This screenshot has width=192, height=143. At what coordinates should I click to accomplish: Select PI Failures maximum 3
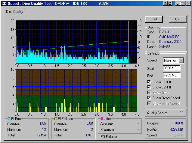pos(92,129)
